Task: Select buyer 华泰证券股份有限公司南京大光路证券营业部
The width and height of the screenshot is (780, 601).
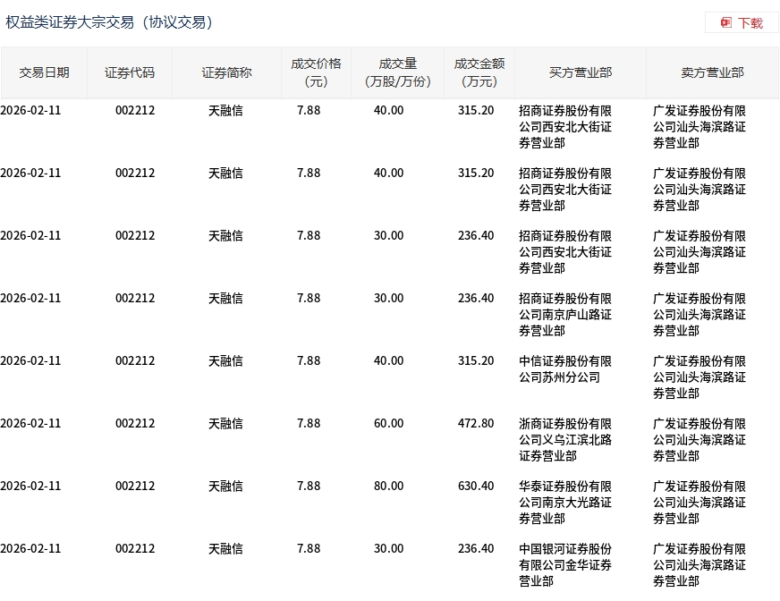Action: 565,503
